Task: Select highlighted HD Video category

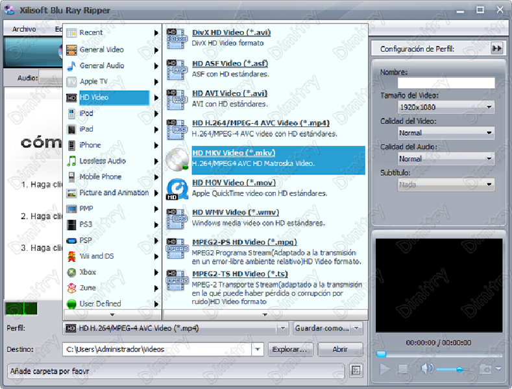Action: tap(112, 98)
